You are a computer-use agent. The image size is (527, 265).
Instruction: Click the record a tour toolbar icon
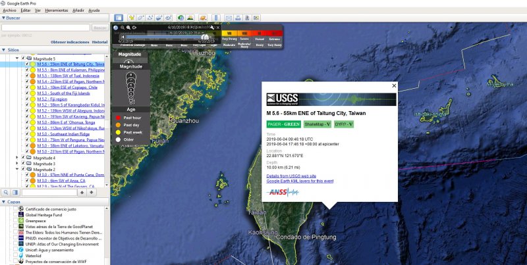(169, 18)
